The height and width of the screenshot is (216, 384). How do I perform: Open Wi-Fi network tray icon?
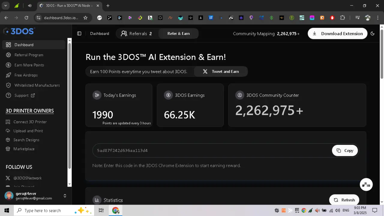(x=331, y=210)
